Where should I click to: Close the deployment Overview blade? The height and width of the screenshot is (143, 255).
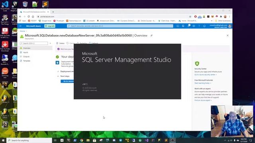(x=228, y=35)
